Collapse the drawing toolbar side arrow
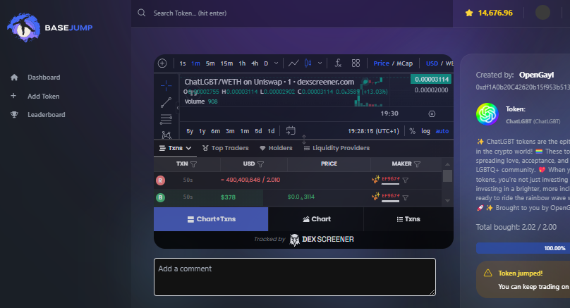This screenshot has width=570, height=308. 177,108
